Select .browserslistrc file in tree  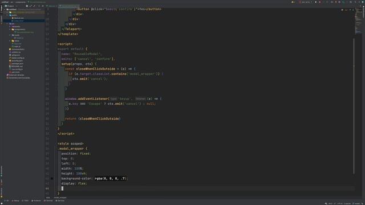point(17,50)
